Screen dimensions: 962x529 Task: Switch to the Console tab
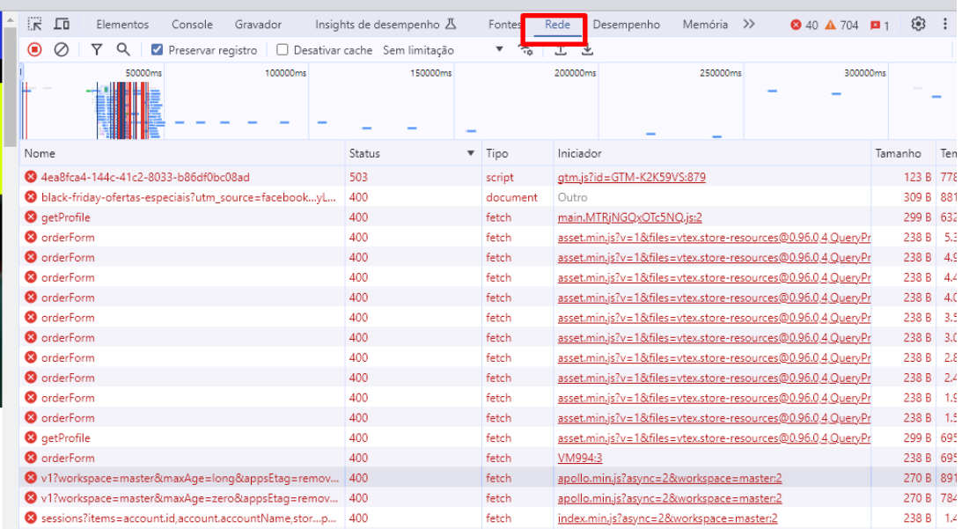pos(191,24)
